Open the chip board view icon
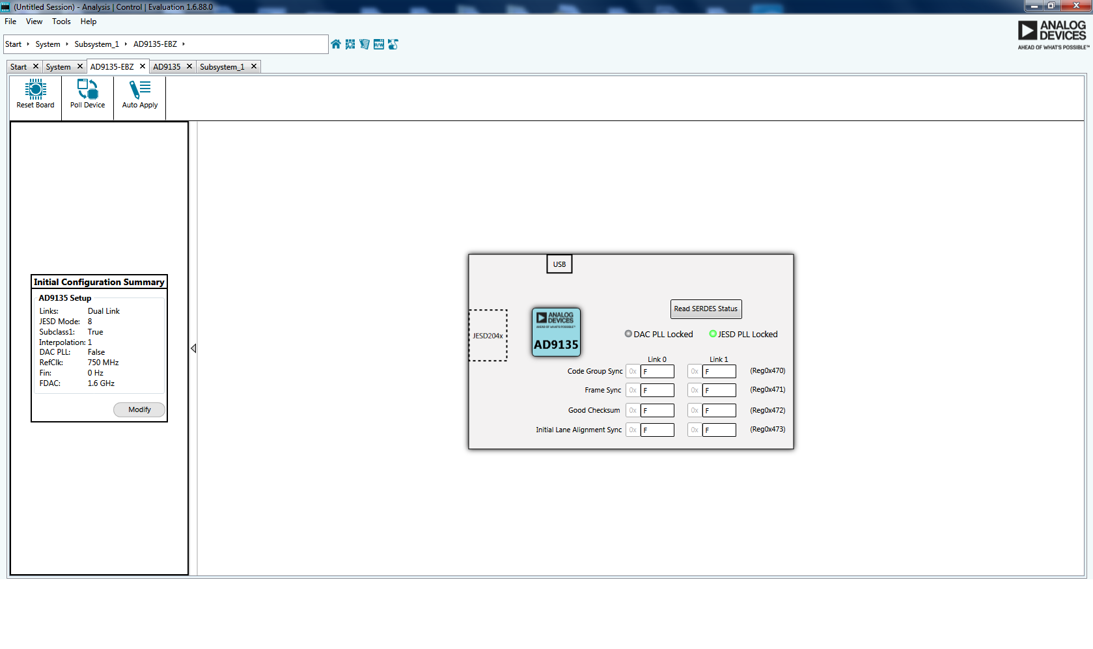This screenshot has width=1093, height=649. (350, 44)
